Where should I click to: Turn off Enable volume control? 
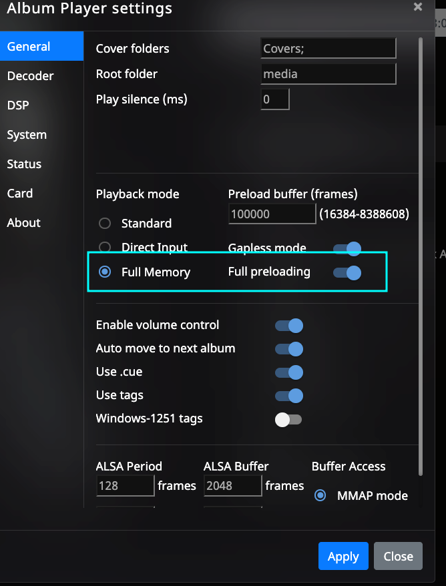point(289,326)
